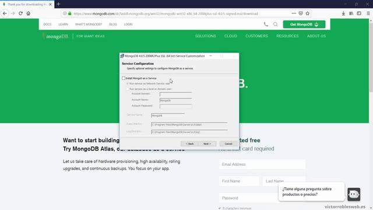This screenshot has height=210, width=373.
Task: Click the Back button in installer
Action: (x=189, y=143)
